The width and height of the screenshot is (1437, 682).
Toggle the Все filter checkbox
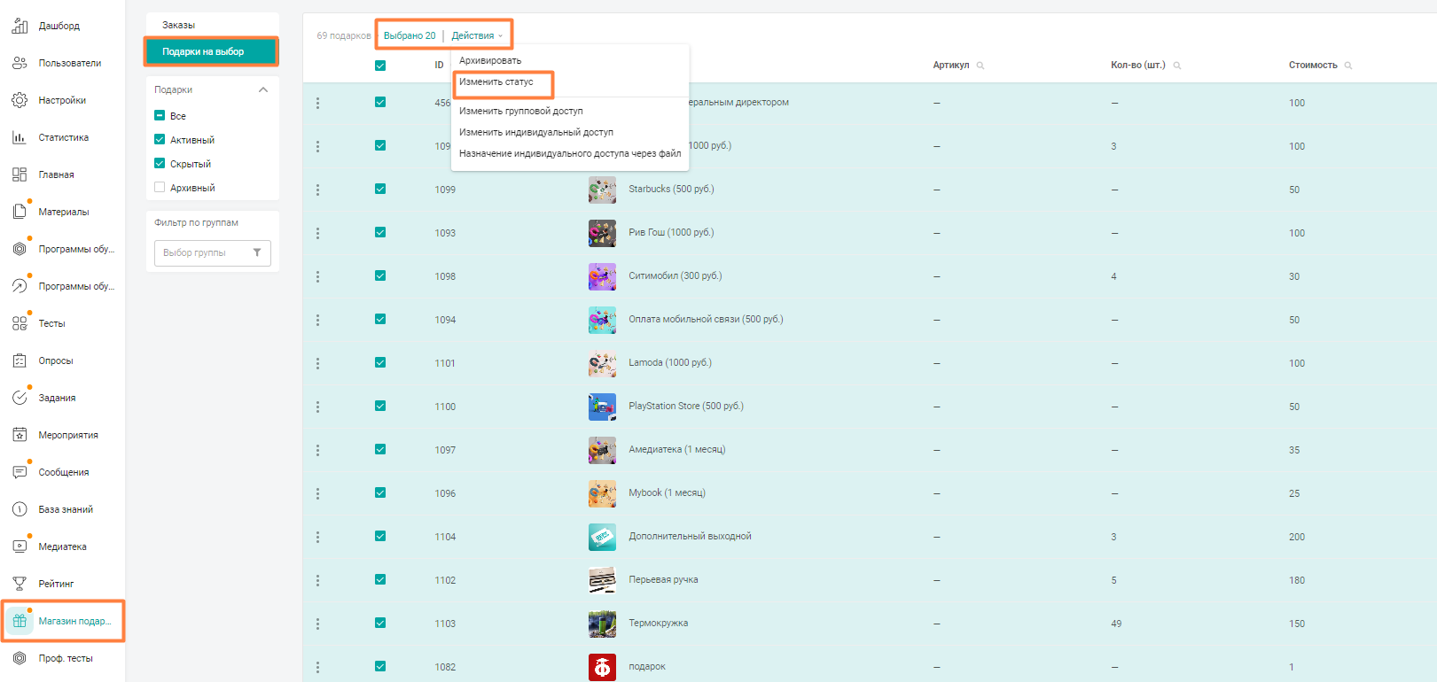click(x=160, y=115)
